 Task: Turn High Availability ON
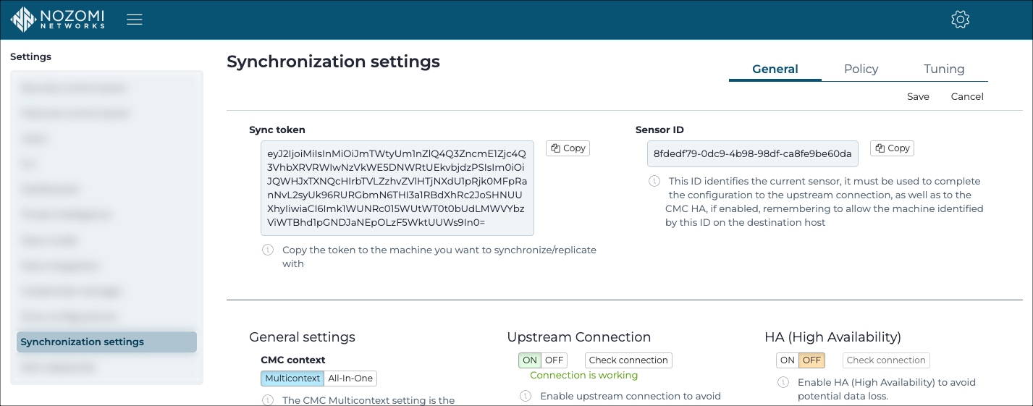pyautogui.click(x=788, y=360)
